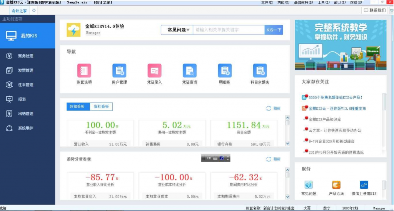Click the yellow cloud lightning logo
Viewport: 394px width, 211px height.
pos(73,30)
